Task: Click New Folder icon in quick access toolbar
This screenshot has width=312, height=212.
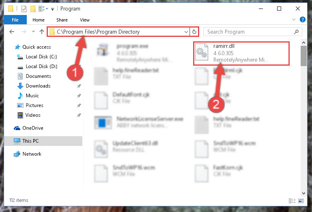Action: [x=33, y=9]
